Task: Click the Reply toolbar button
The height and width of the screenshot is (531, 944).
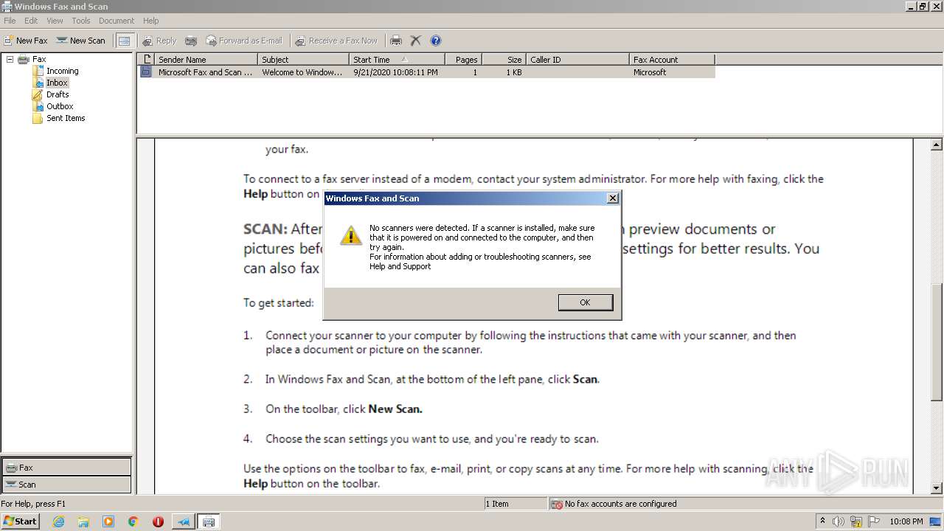Action: coord(159,41)
